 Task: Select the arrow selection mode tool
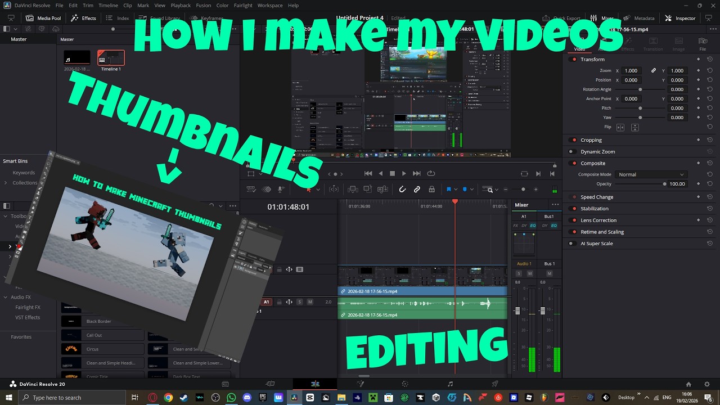(309, 190)
